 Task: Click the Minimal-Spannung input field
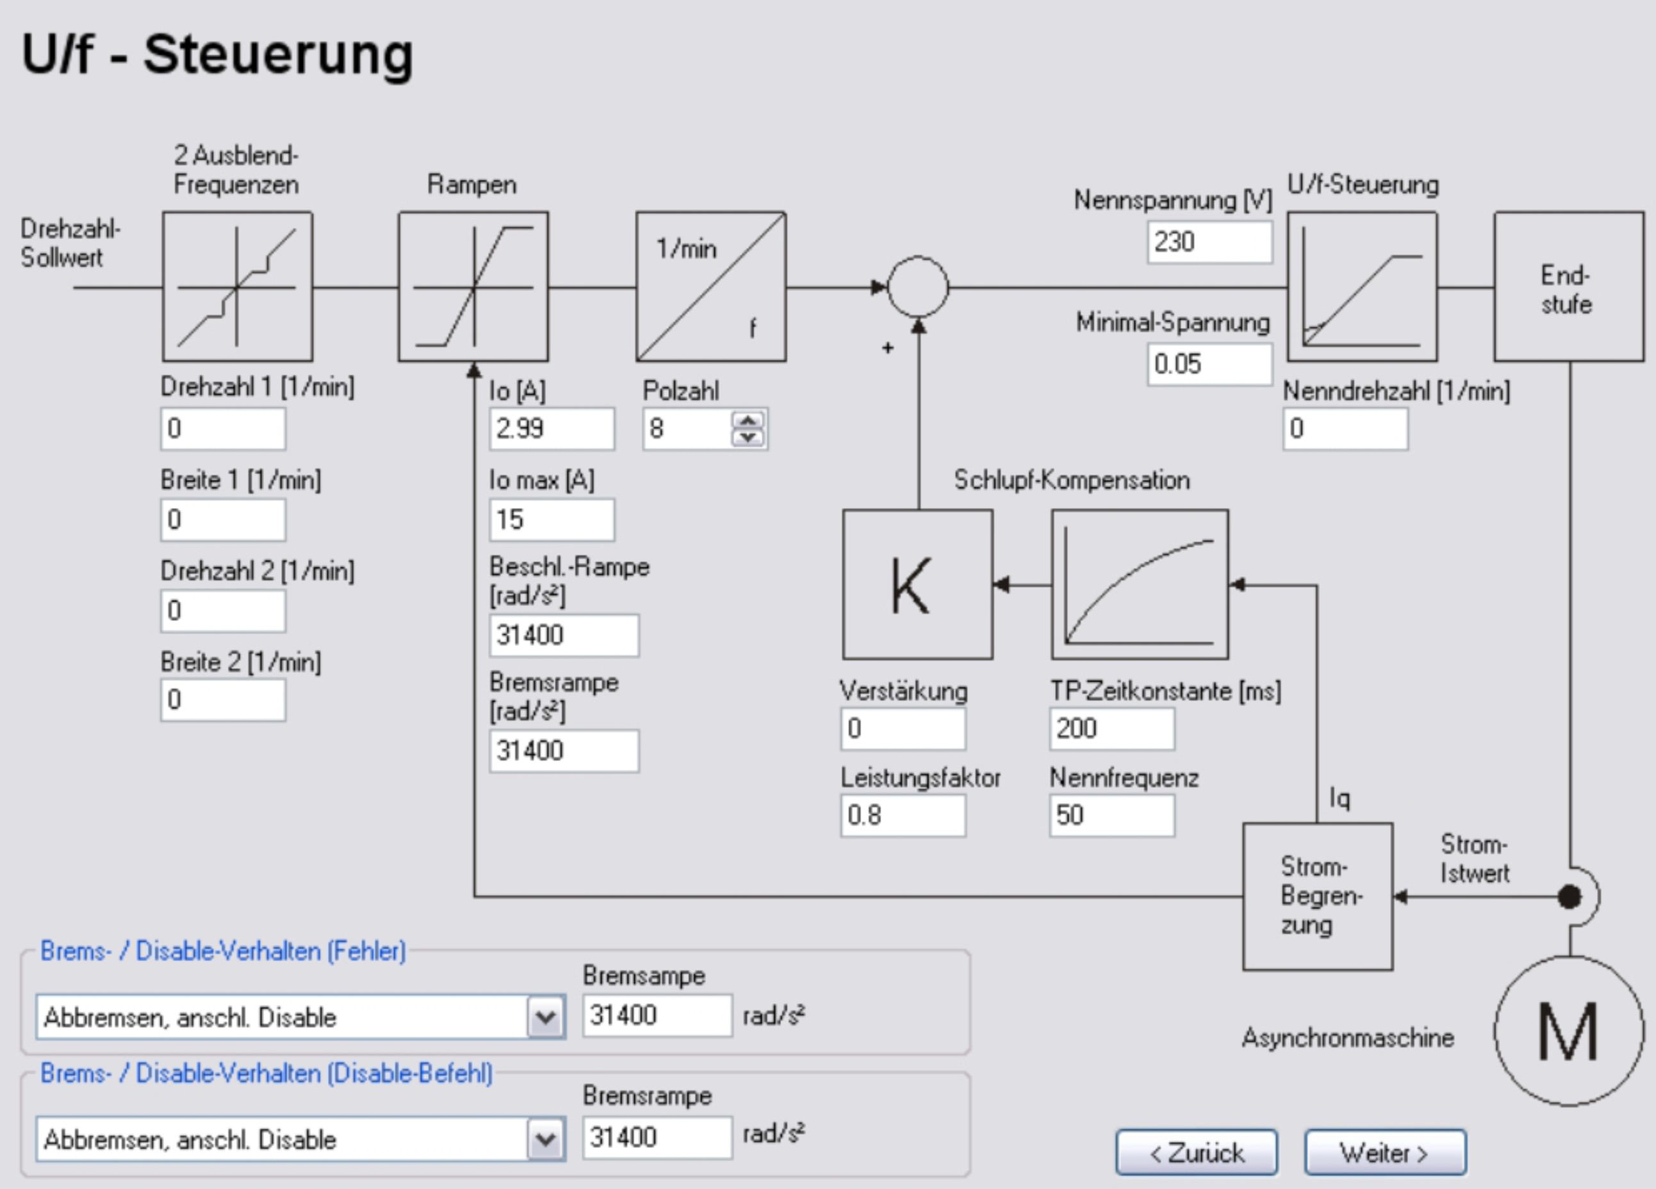point(1208,364)
